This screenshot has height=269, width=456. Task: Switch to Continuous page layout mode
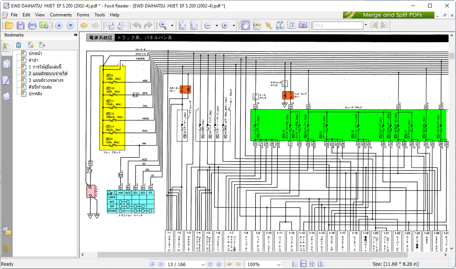[304, 264]
